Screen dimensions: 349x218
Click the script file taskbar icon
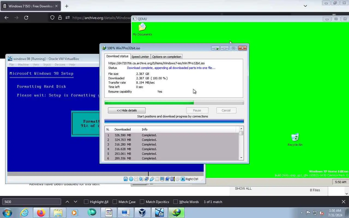pos(109,213)
